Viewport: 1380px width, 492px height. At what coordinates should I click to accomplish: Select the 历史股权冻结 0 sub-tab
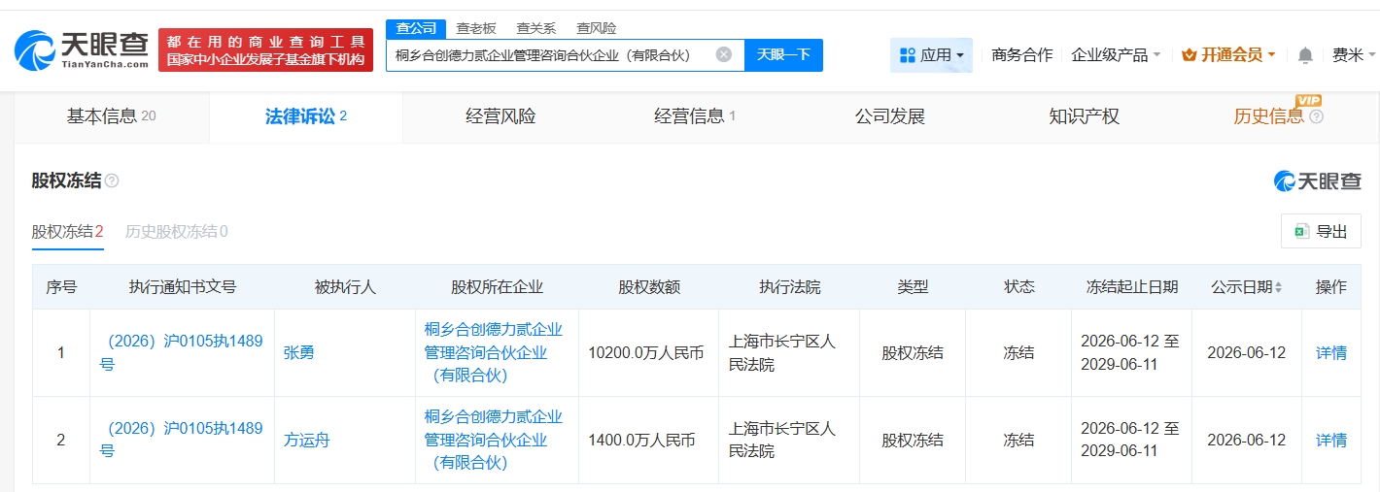point(176,232)
